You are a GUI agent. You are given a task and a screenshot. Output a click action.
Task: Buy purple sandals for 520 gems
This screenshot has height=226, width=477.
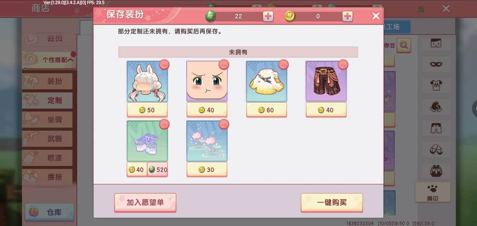click(158, 170)
